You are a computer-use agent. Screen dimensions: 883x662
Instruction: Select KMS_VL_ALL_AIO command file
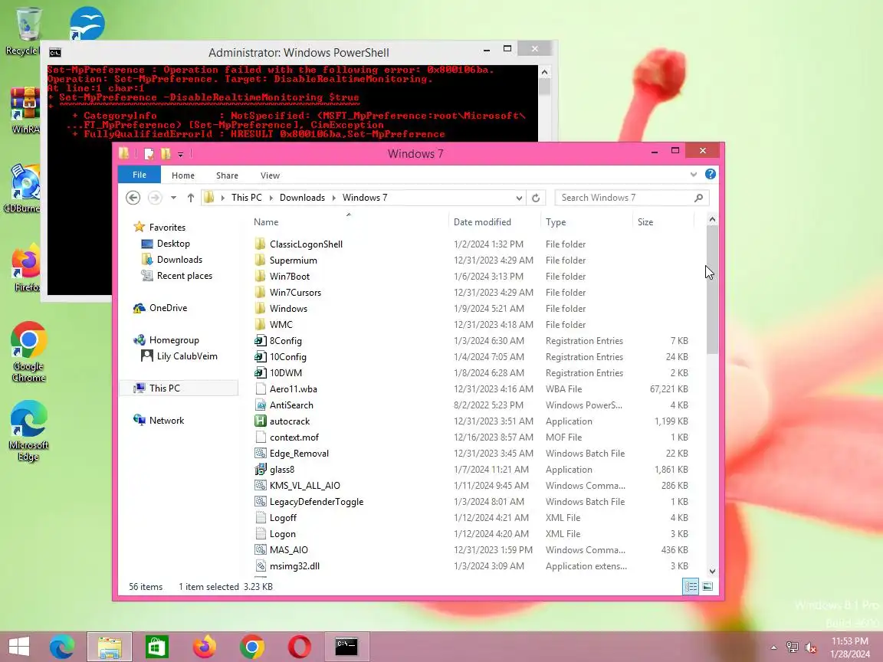pyautogui.click(x=304, y=486)
